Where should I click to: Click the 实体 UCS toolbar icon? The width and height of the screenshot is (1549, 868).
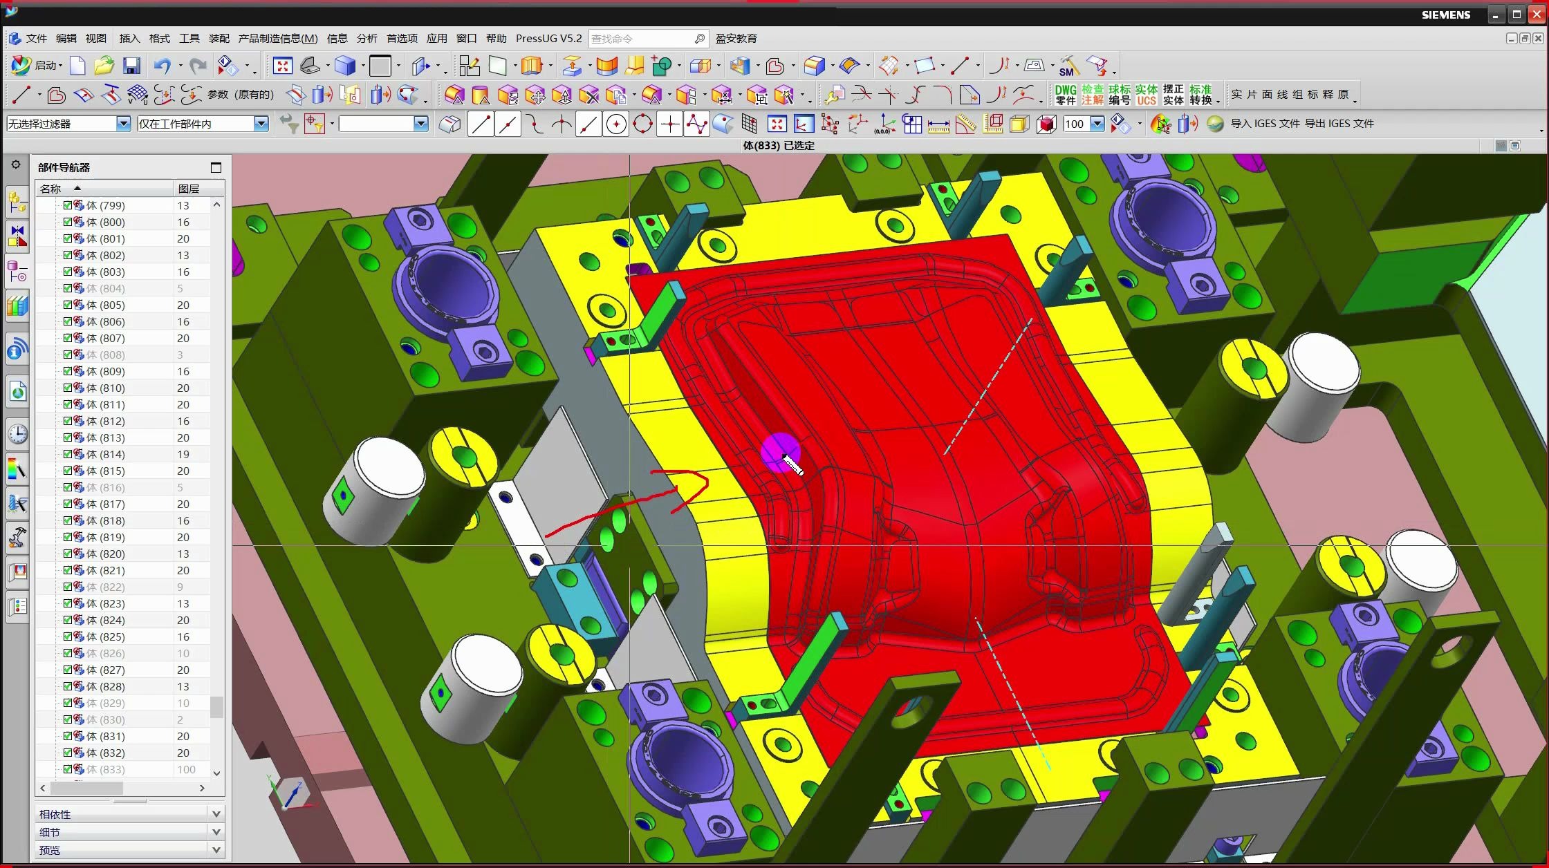pyautogui.click(x=1146, y=95)
